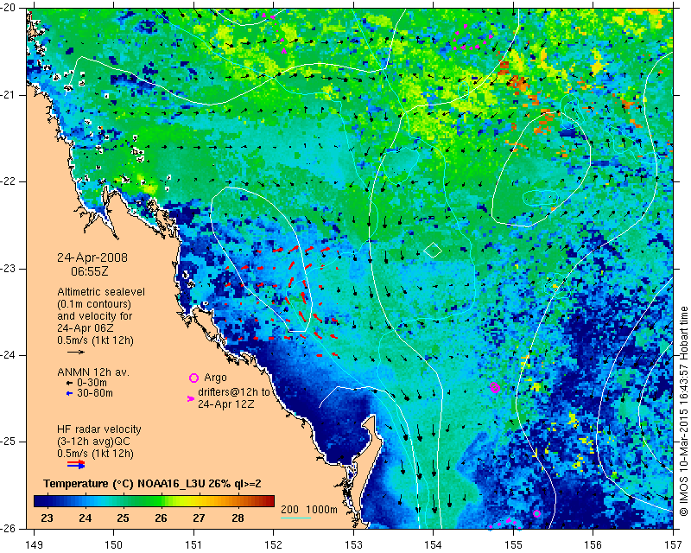Click the '0-30m' depth label
Viewport: 691px width, 553px height.
92,383
